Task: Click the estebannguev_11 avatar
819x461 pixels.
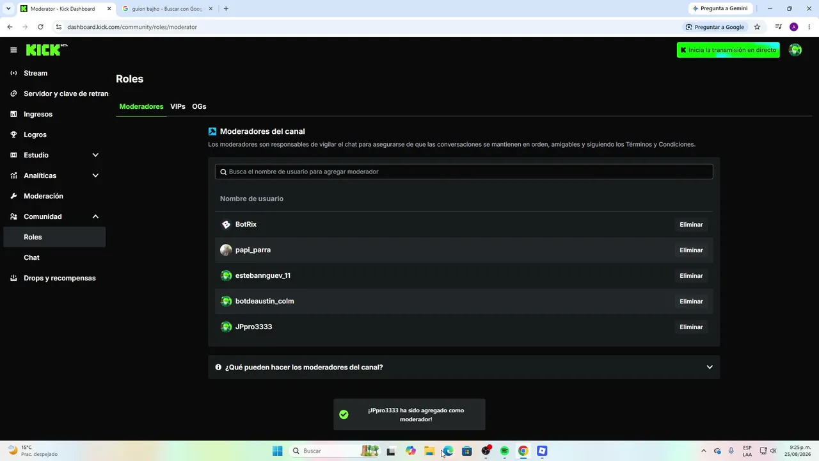Action: pos(226,275)
